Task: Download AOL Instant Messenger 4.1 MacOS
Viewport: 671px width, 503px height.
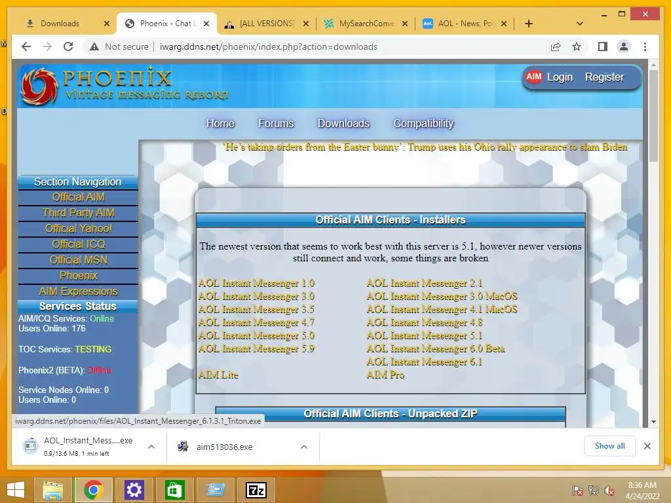Action: (442, 310)
